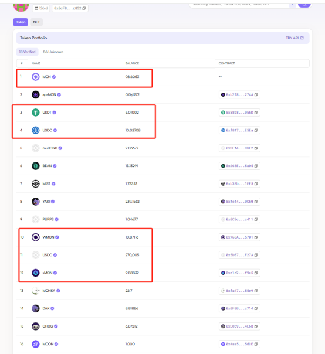Click the sMON token logo
This screenshot has height=354, width=325.
(35, 273)
